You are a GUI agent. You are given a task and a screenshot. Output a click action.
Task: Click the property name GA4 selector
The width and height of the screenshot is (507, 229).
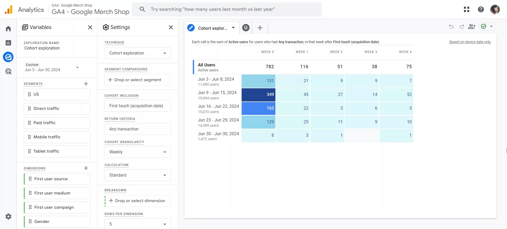pyautogui.click(x=90, y=10)
